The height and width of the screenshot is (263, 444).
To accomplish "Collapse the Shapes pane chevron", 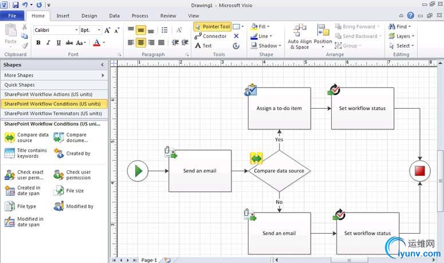I will tap(102, 65).
